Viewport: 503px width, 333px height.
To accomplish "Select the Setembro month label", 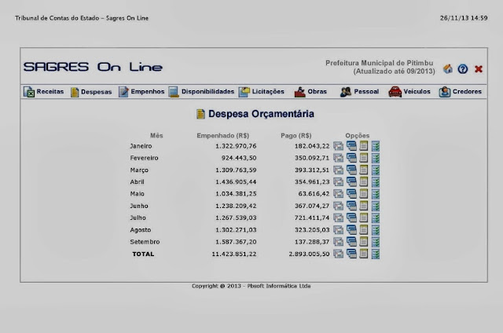I will pos(145,242).
